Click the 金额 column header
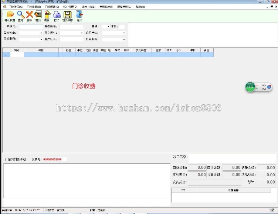This screenshot has width=278, height=214. click(159, 50)
